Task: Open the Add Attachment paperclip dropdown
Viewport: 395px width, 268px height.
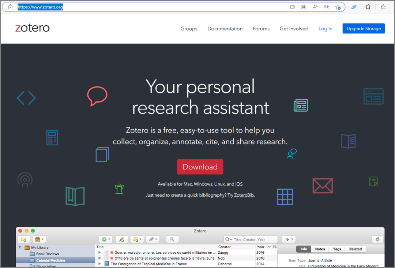Action: 153,239
